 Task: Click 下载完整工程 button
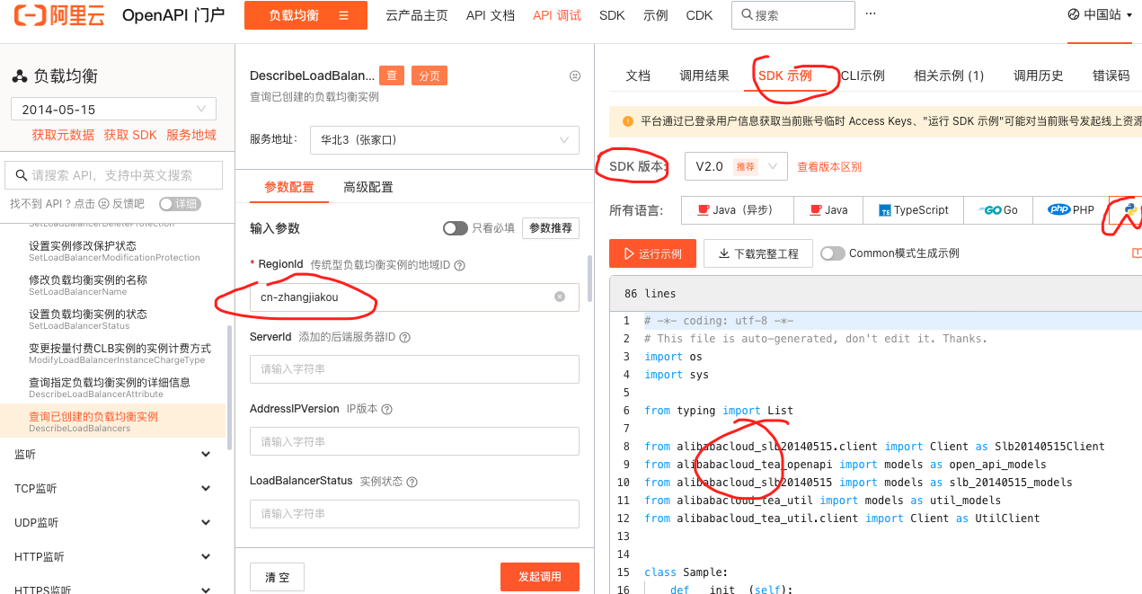[758, 253]
